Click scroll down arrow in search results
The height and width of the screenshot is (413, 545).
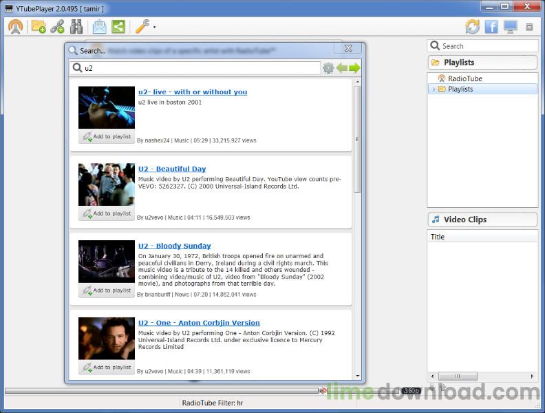pos(357,376)
